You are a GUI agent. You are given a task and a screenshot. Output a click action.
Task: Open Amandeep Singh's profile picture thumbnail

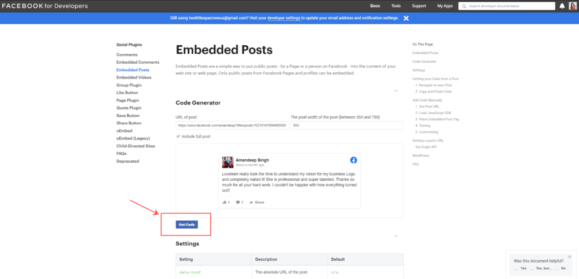tap(227, 163)
